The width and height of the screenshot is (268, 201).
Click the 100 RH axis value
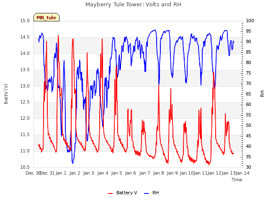tap(250, 21)
